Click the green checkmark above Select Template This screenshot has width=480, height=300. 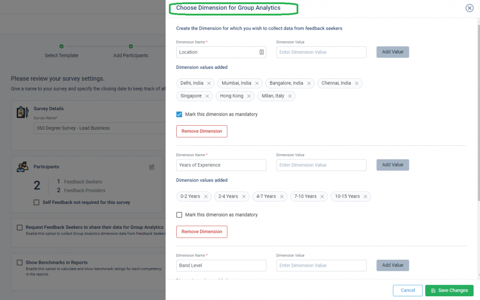(61, 46)
